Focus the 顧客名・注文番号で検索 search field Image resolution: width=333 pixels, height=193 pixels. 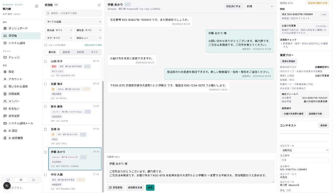[73, 13]
